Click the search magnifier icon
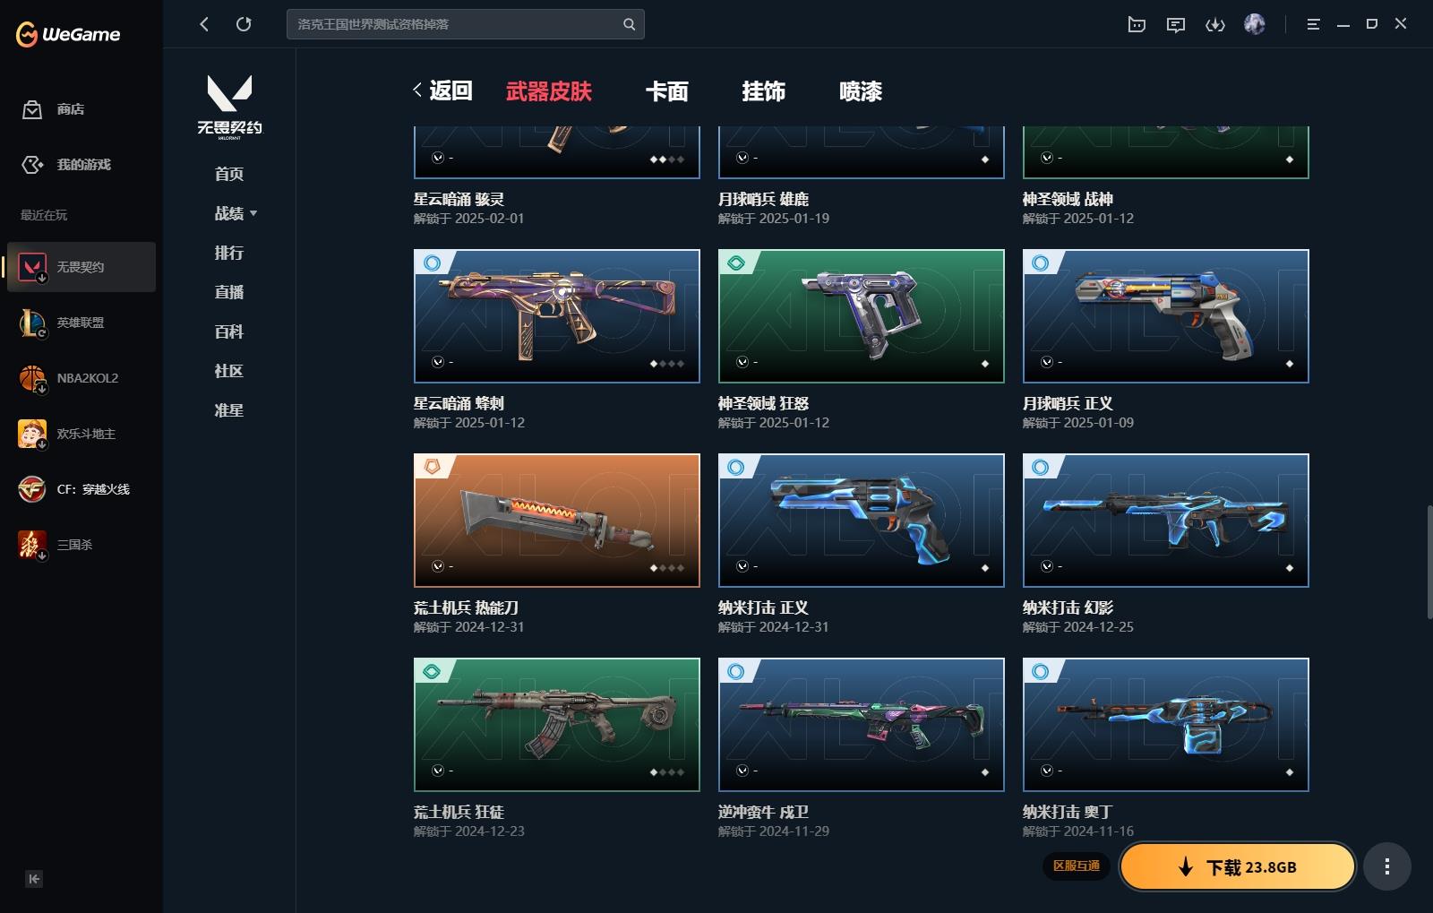This screenshot has height=913, width=1433. 630,24
